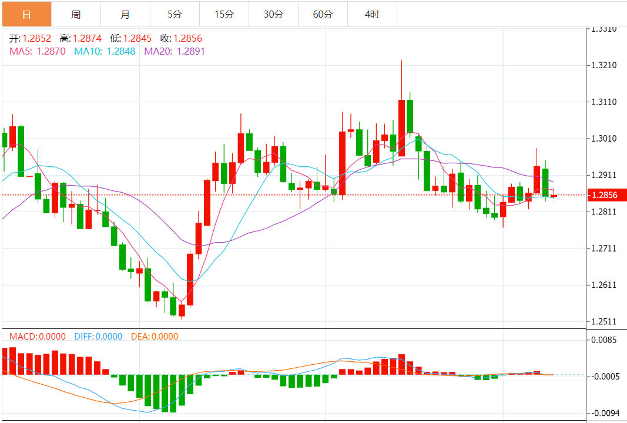The image size is (627, 423).
Task: Click the 1.3010 price axis label
Action: (x=604, y=138)
